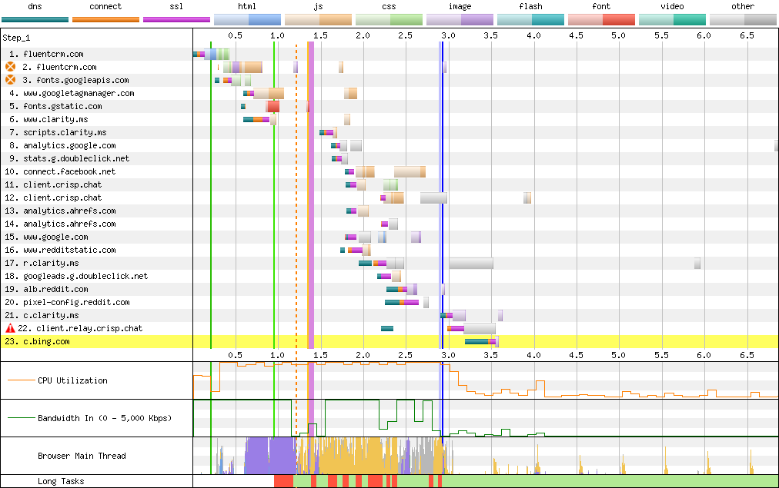The height and width of the screenshot is (488, 779).
Task: Click the www.googletagmanager.com js bar before 1.0s
Action: [x=269, y=93]
